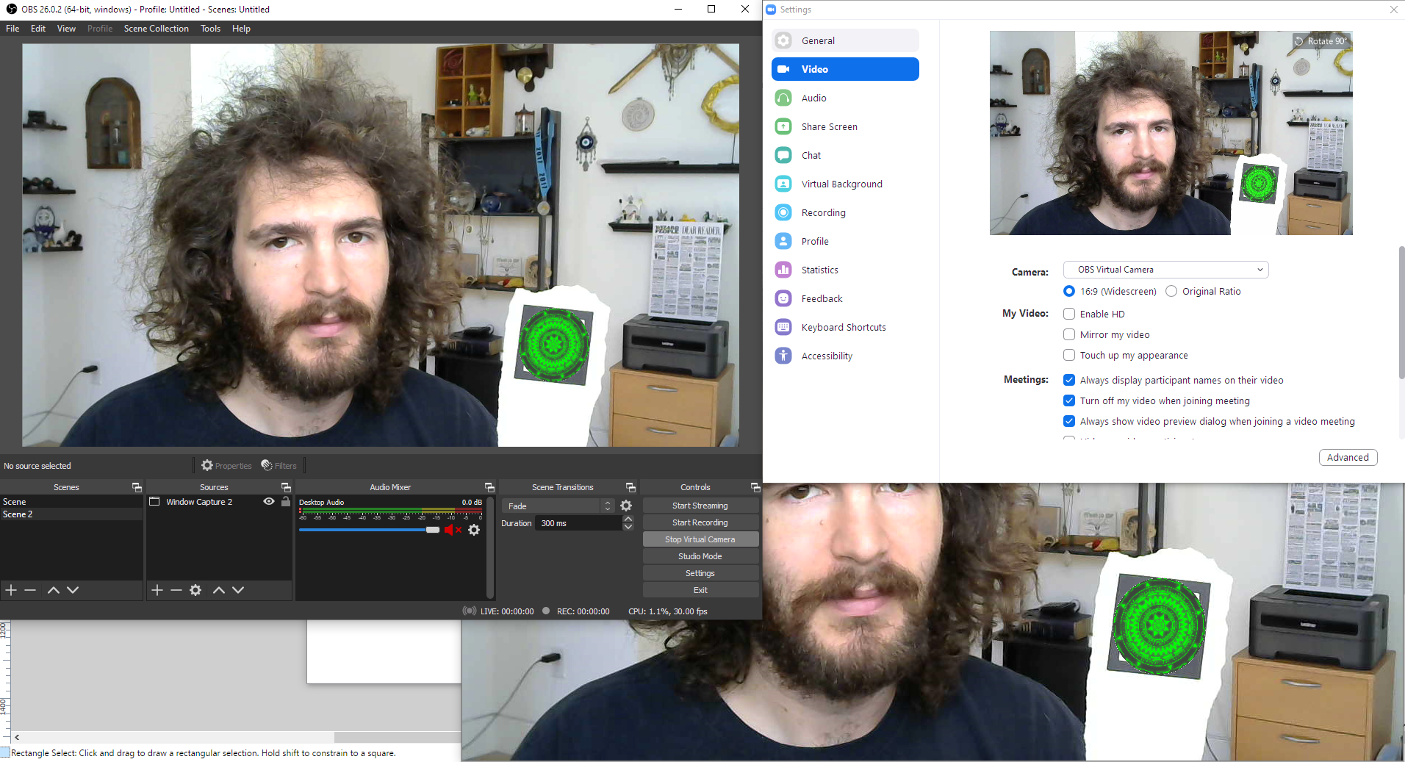Pop out the Sources dock
The height and width of the screenshot is (762, 1405).
pos(286,487)
